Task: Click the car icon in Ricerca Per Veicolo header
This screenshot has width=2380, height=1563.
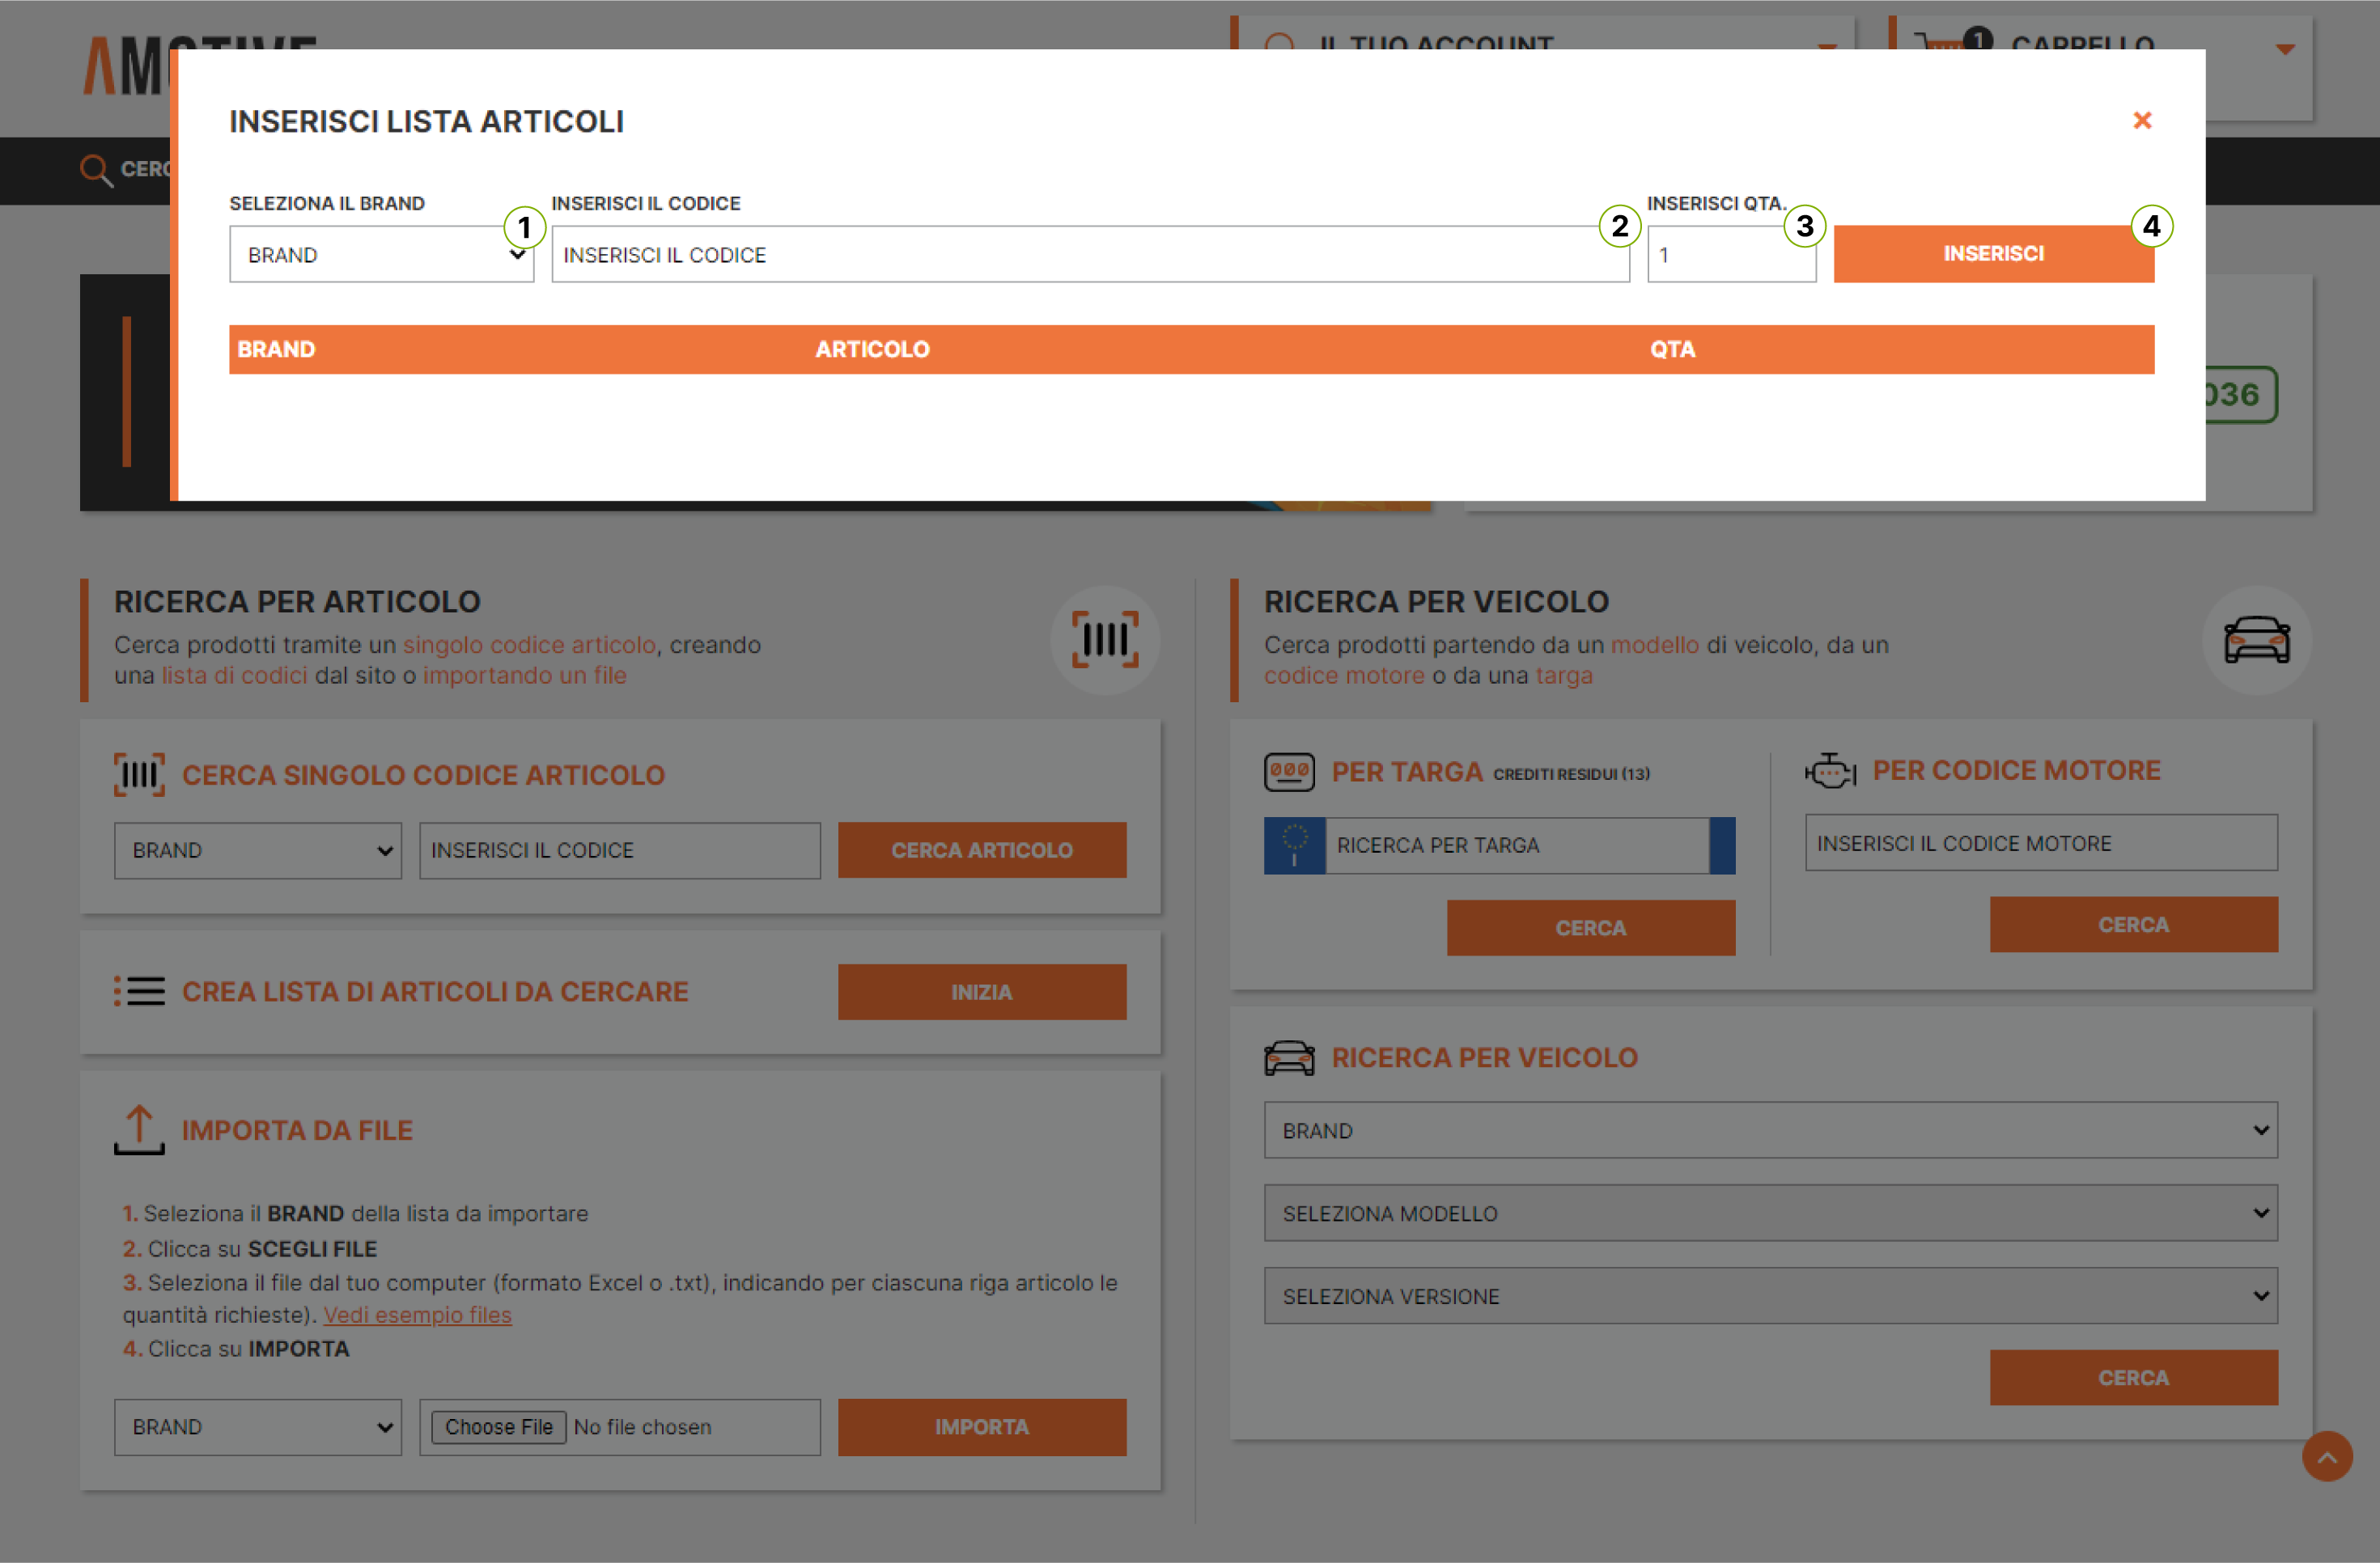Action: [2256, 640]
